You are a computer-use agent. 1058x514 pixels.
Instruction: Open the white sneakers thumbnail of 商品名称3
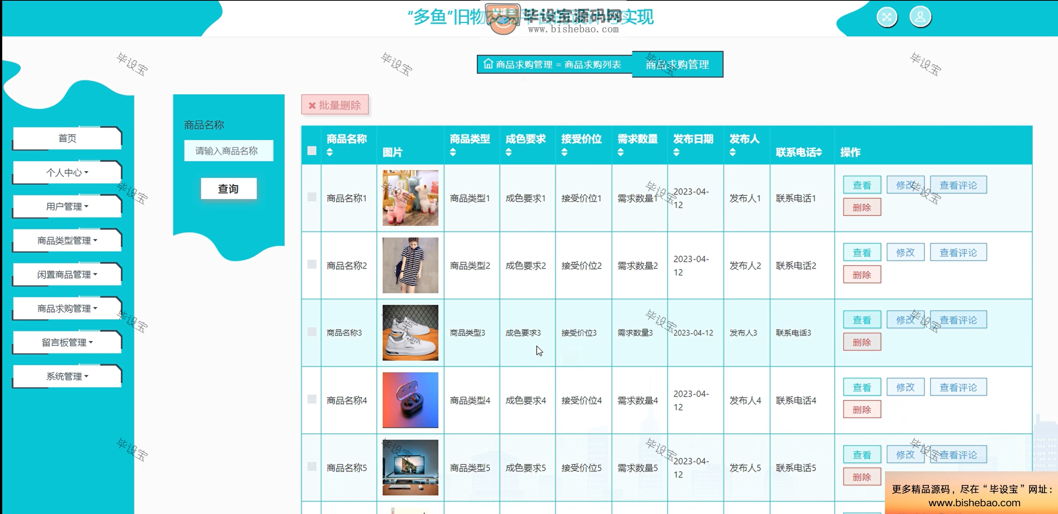[410, 332]
